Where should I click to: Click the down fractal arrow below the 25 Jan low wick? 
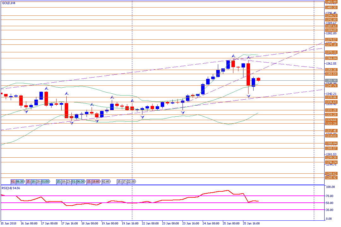click(248, 96)
